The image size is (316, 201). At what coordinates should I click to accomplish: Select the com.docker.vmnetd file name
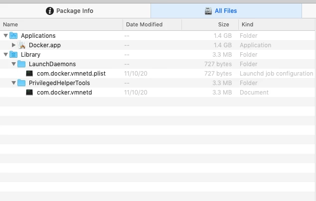tap(64, 93)
